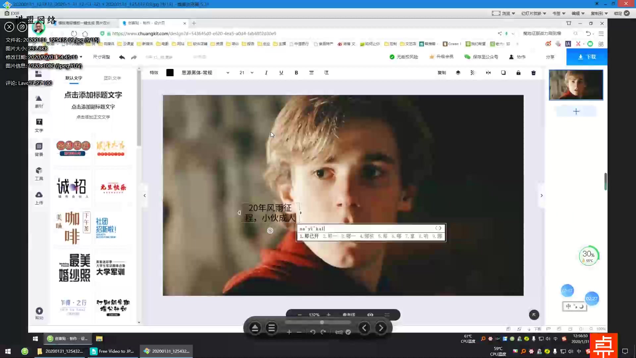
Task: Collapse left panel with arrow handle
Action: pos(144,196)
